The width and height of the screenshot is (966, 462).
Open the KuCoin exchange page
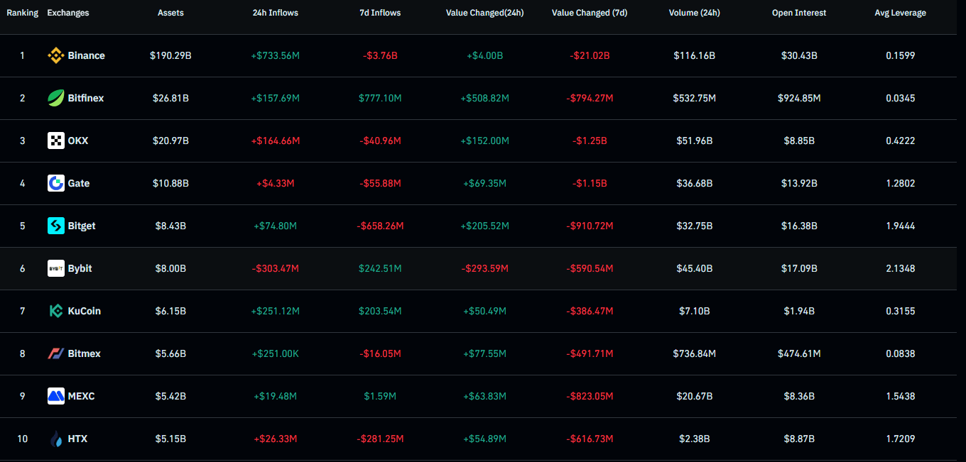85,311
